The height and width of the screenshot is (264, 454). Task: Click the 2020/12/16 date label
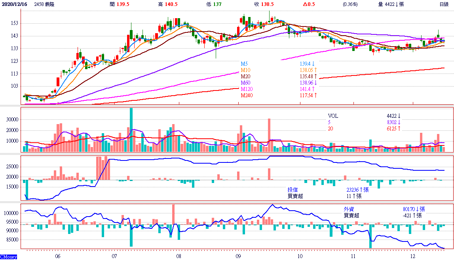coord(15,4)
